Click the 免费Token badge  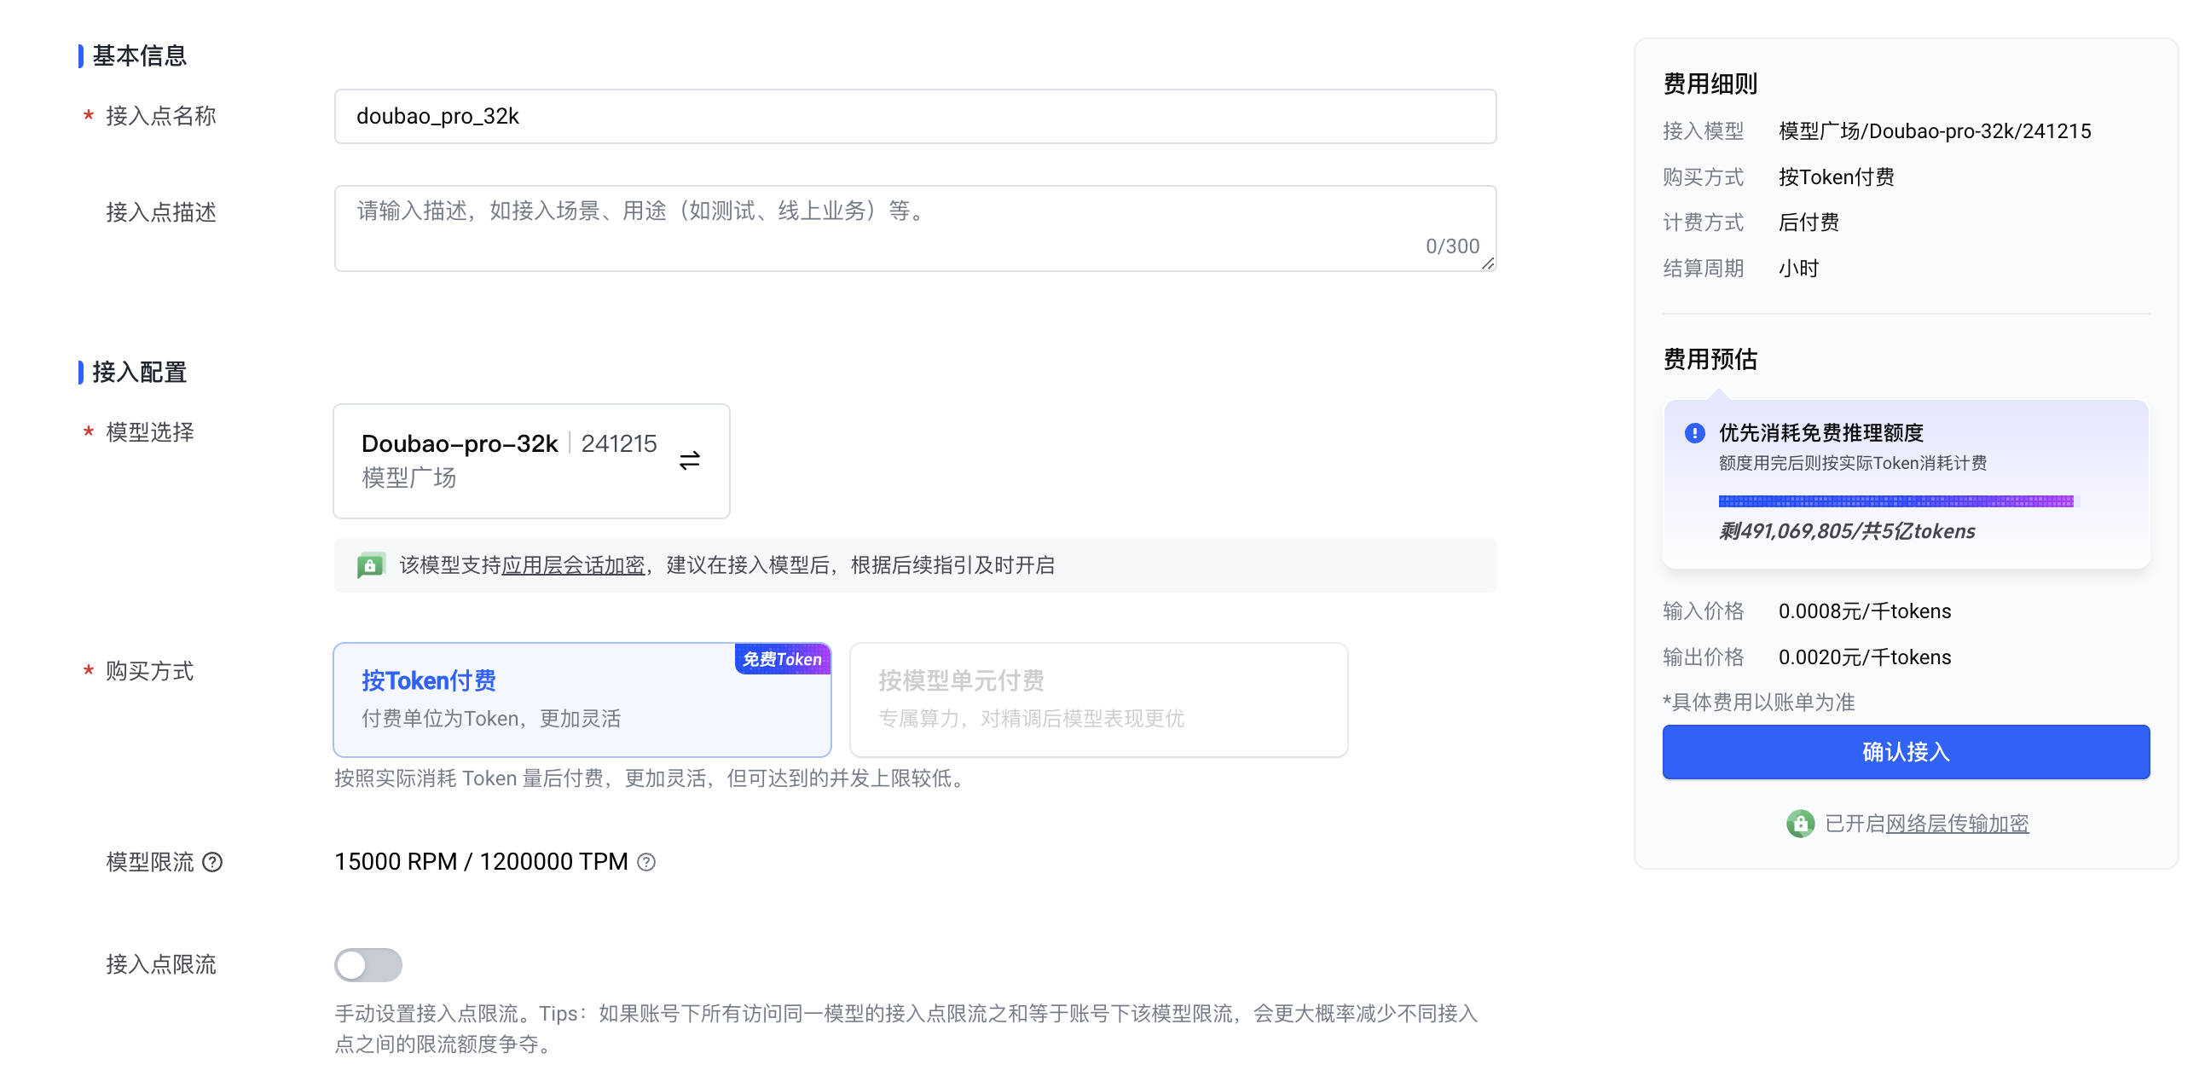782,659
